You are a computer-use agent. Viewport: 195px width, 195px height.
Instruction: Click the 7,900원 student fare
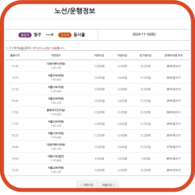(x=145, y=159)
